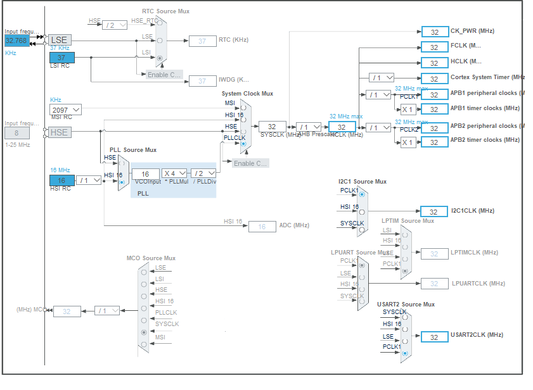Viewport: 533px width, 390px height.
Task: Select HSI 16 in the MCO Source Mux
Action: tap(144, 308)
